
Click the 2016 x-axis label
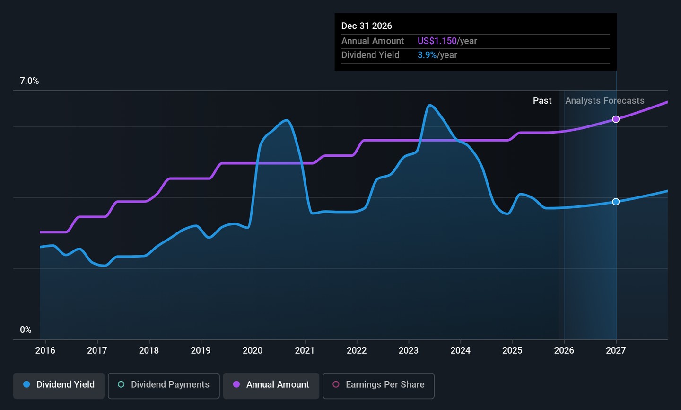(x=45, y=350)
